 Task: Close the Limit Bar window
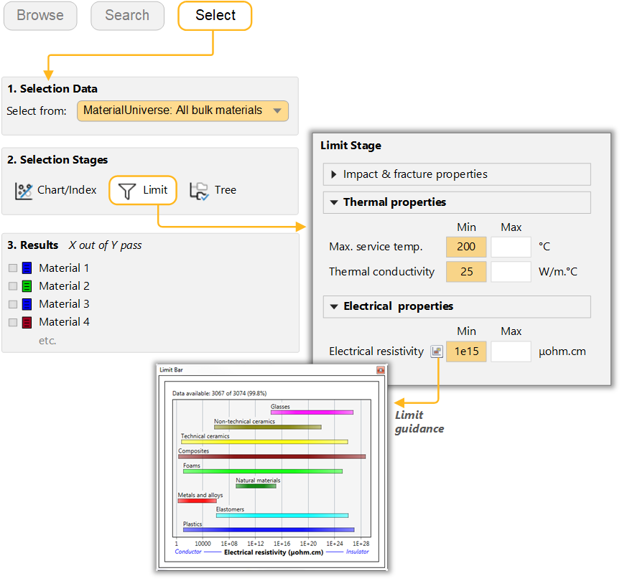(x=381, y=370)
